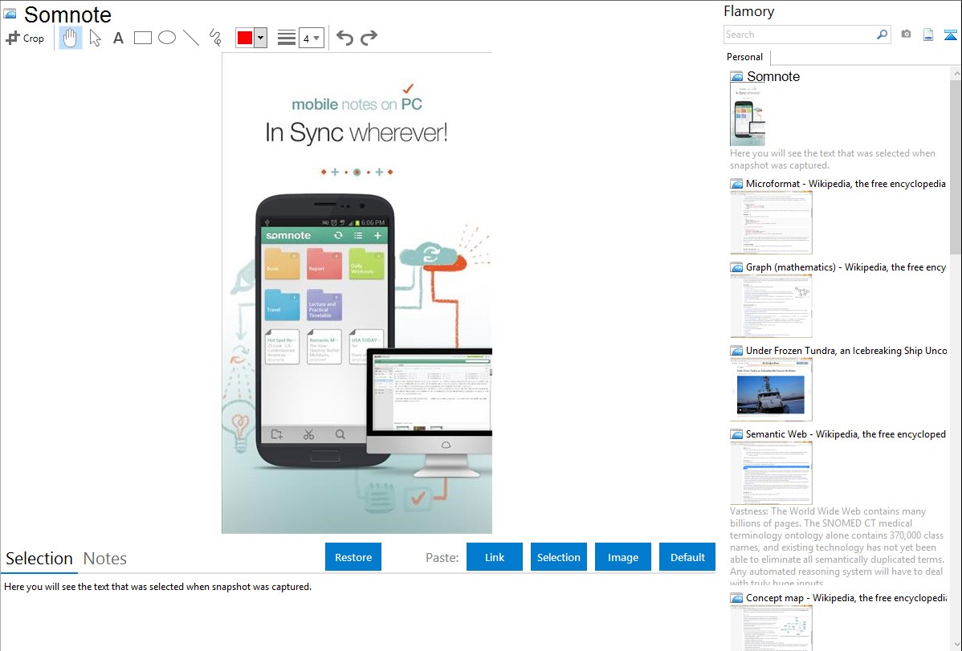The image size is (962, 651).
Task: Pick the rectangle drawing tool
Action: 143,38
